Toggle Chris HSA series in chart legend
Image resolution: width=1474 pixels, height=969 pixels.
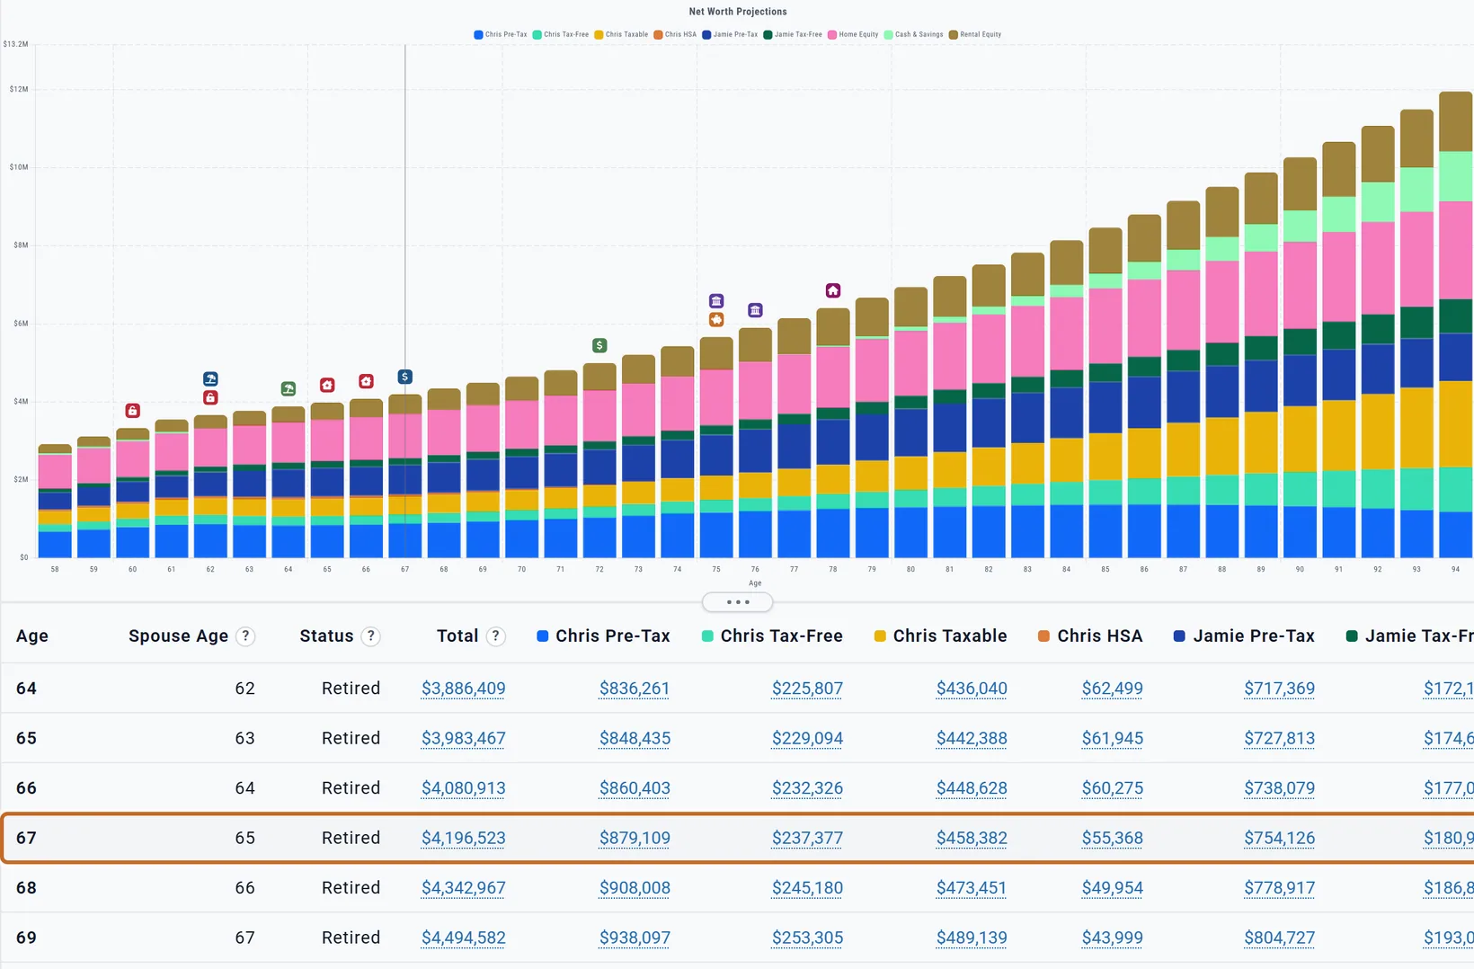coord(675,34)
